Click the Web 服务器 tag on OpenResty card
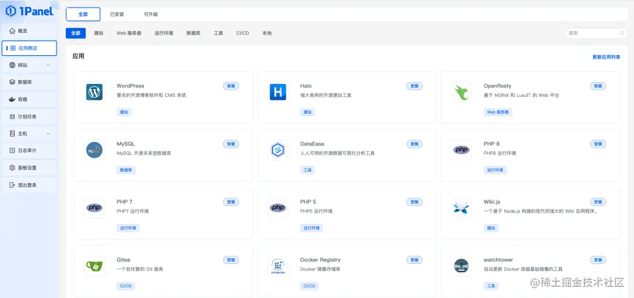 coord(498,112)
